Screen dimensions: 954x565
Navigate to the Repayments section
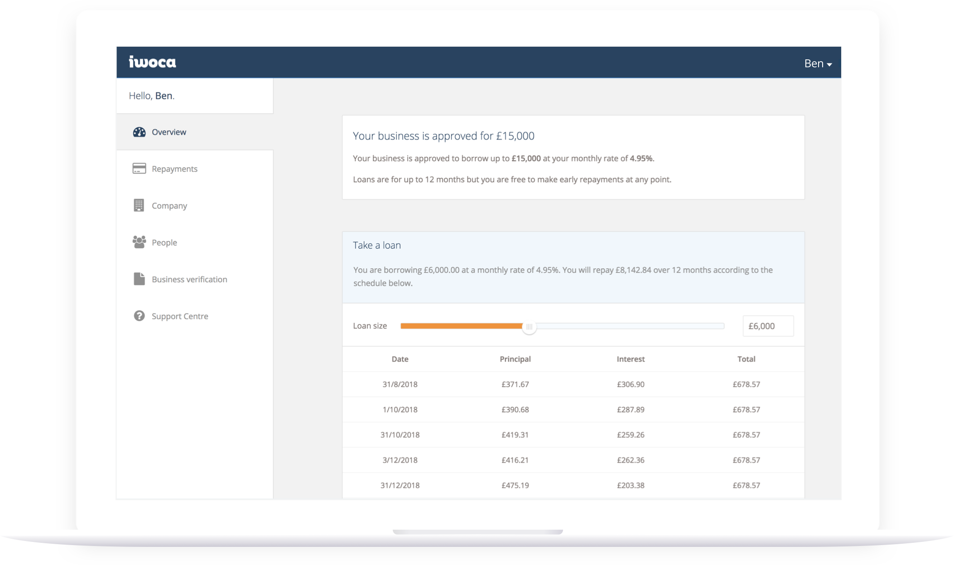click(x=174, y=168)
